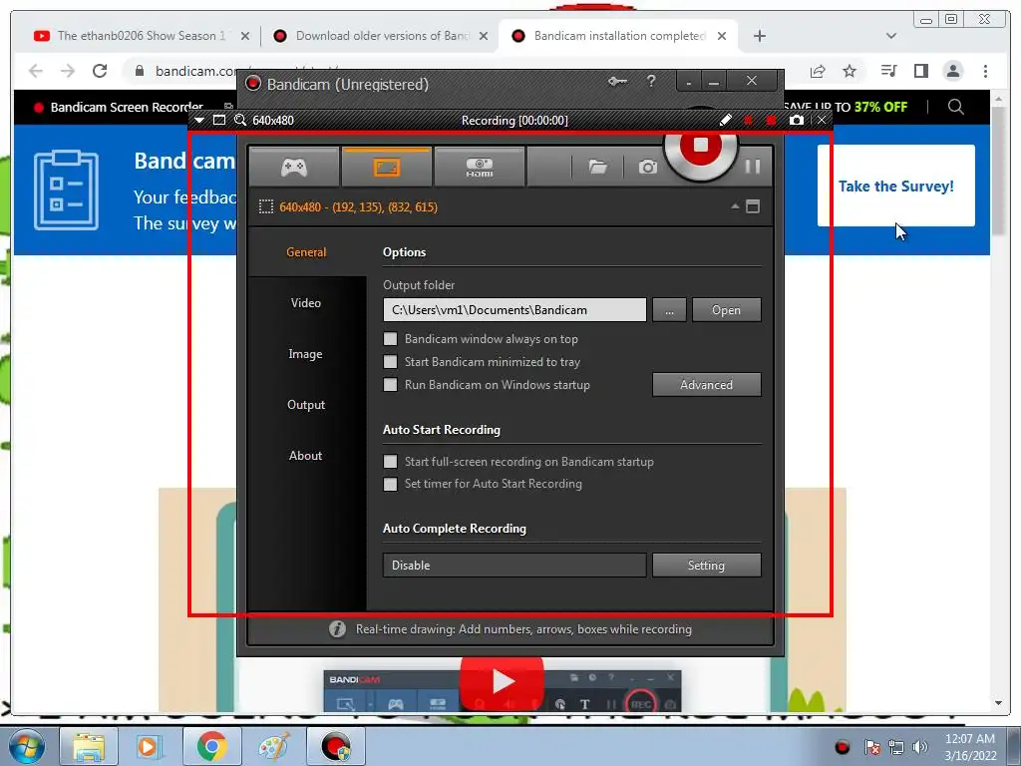Click the browse '...' folder button
The height and width of the screenshot is (766, 1021).
pyautogui.click(x=669, y=310)
